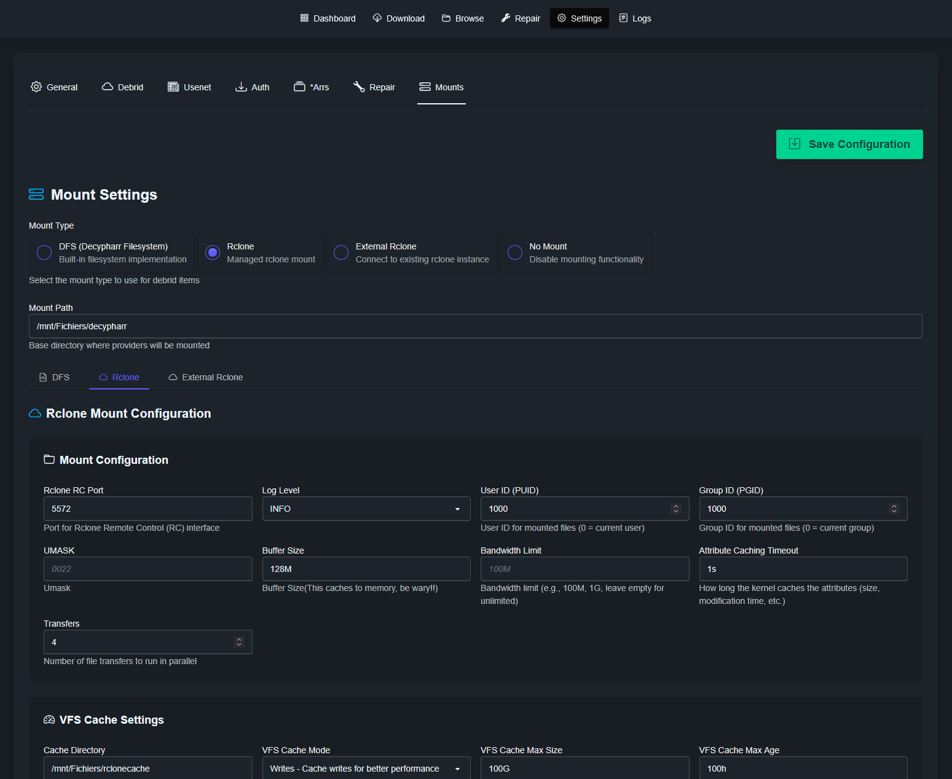Click the Browse folder icon
The width and height of the screenshot is (952, 779).
tap(446, 18)
